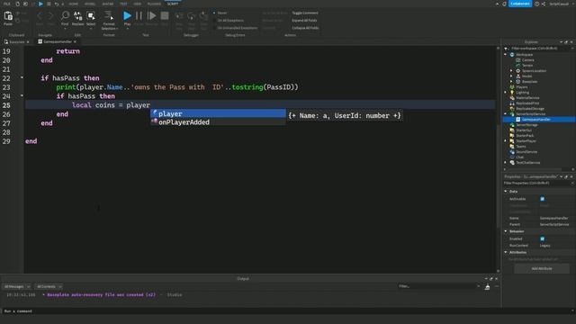The image size is (576, 324).
Task: Click the Collaborate button
Action: pos(520,4)
